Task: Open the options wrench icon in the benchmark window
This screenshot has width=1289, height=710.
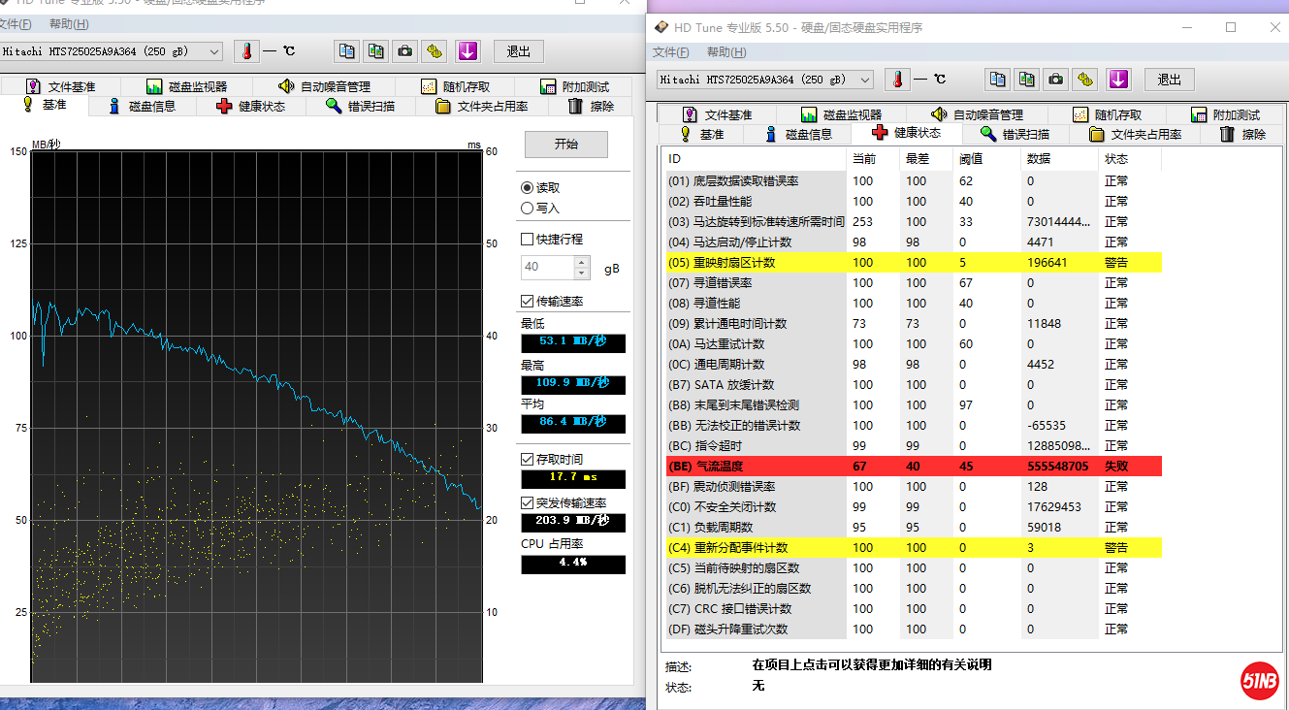Action: point(435,51)
